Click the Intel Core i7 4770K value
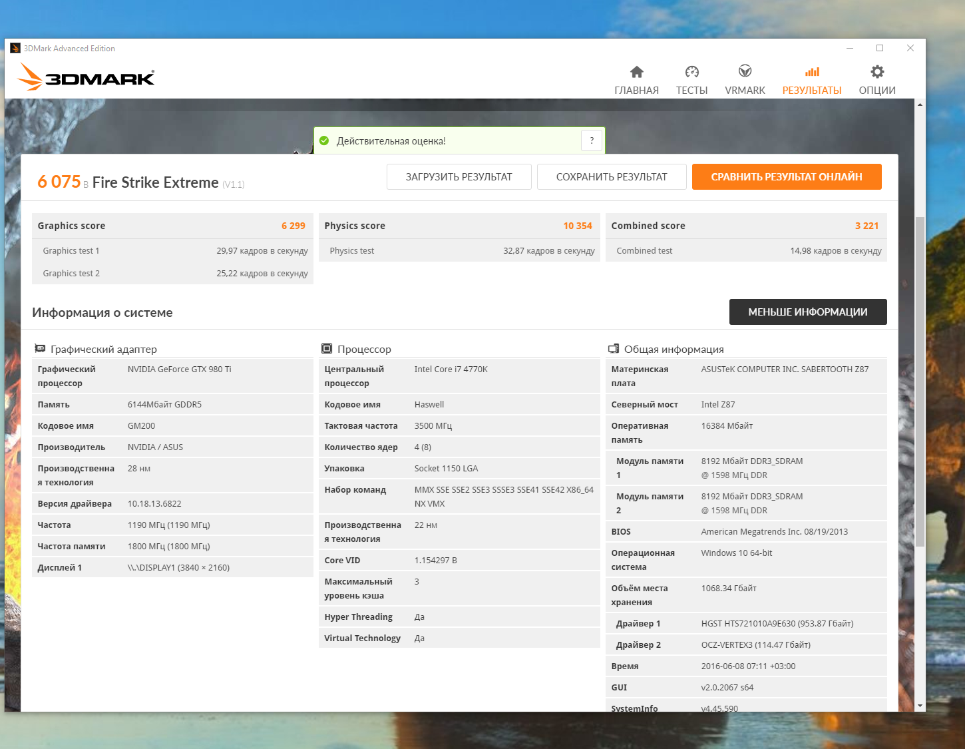 (451, 369)
